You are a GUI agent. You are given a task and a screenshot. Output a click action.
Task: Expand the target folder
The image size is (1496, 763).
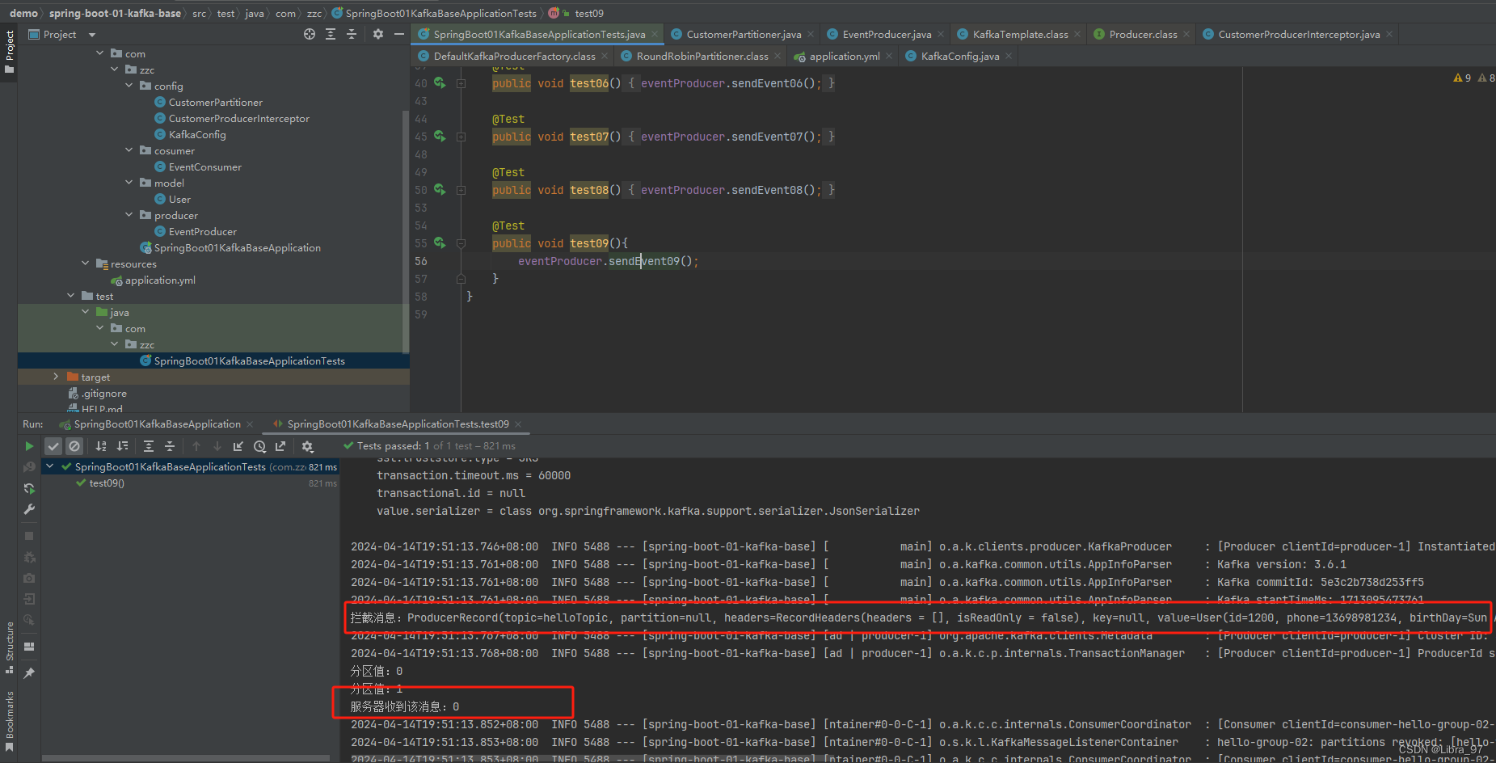coord(56,377)
